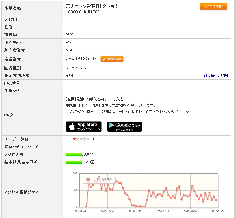Image resolution: width=235 pixels, height=218 pixels.
Task: Open the Google Play badge
Action: [x=124, y=127]
